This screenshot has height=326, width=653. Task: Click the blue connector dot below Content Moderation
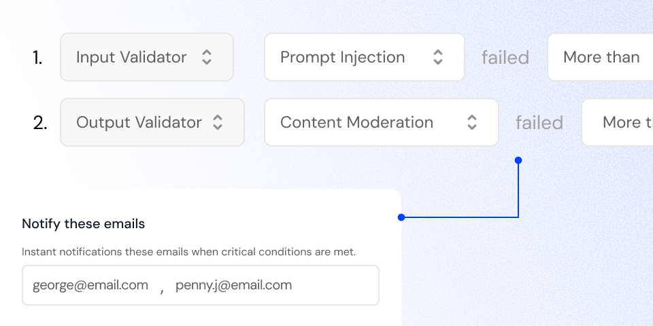point(518,160)
